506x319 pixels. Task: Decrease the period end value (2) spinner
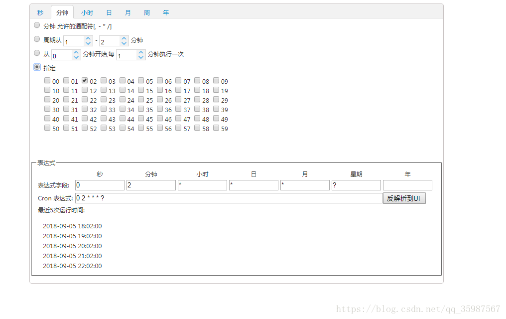pyautogui.click(x=124, y=43)
